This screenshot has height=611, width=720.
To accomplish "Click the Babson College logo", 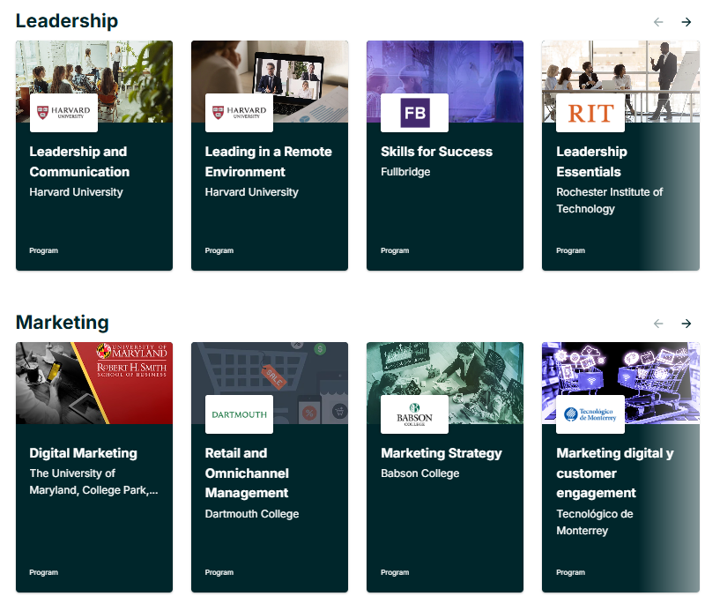I will [x=414, y=414].
